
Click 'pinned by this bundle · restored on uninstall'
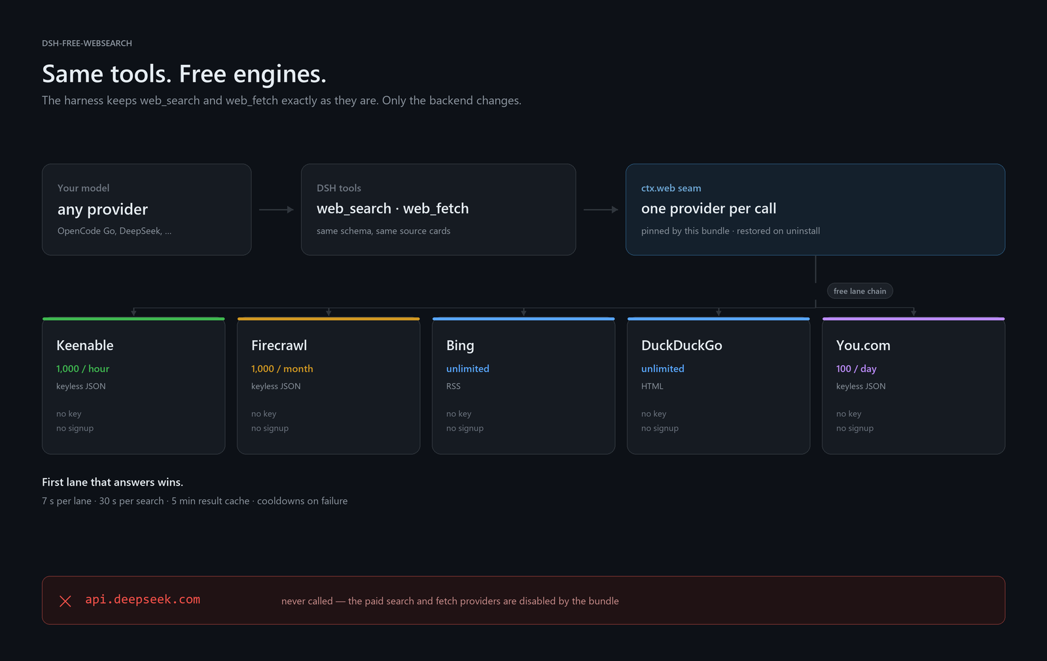[730, 231]
